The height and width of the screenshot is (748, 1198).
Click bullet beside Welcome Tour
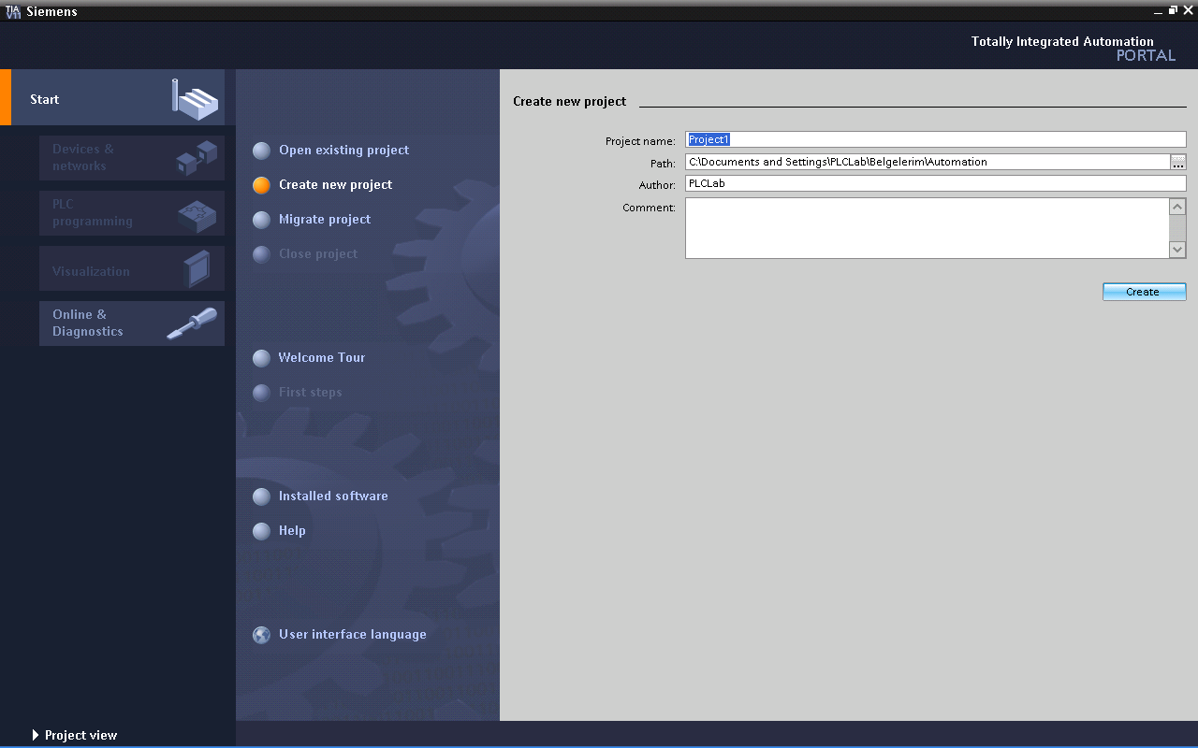tap(262, 358)
